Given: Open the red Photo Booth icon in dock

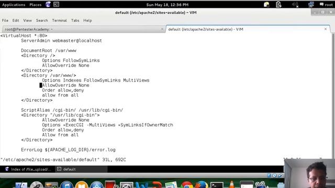Looking at the screenshot, I should click(110, 184).
